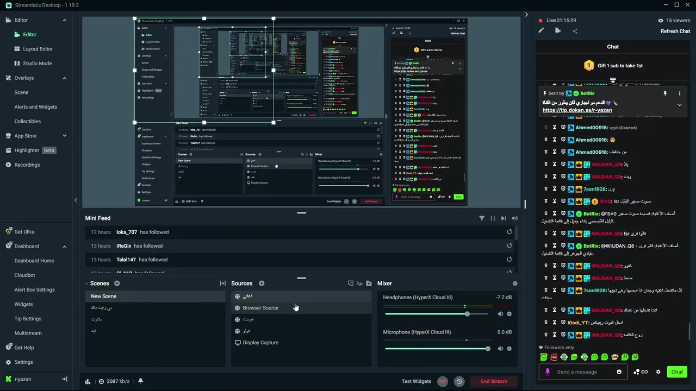Collapse the Scenes panel chevron
The width and height of the screenshot is (696, 391).
tap(86, 283)
